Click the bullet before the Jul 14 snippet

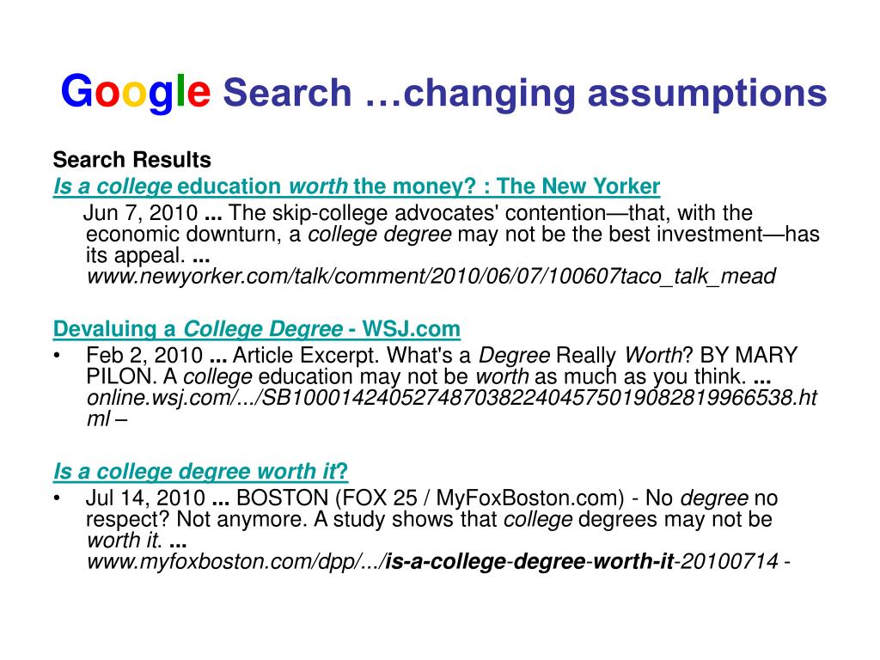(x=57, y=498)
